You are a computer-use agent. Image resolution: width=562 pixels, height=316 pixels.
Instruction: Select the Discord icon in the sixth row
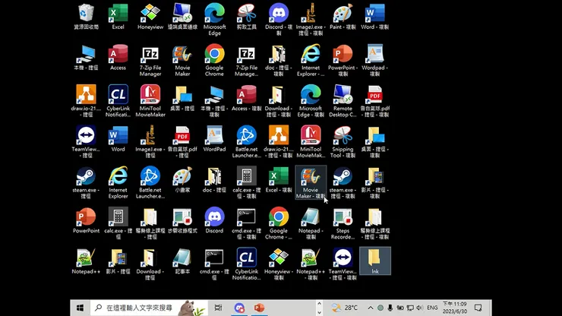click(214, 220)
